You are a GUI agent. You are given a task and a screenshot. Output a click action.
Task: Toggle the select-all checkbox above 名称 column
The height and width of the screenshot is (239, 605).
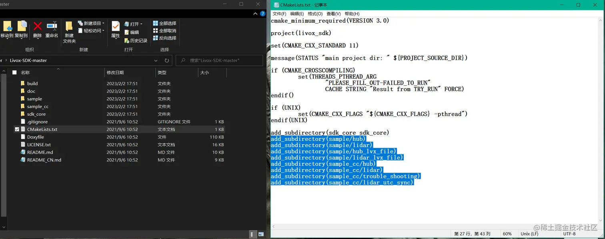point(14,72)
